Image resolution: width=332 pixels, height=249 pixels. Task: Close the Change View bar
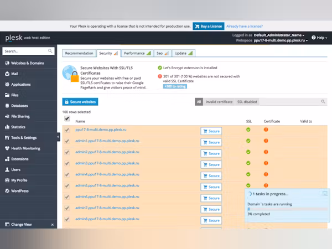tap(53, 225)
